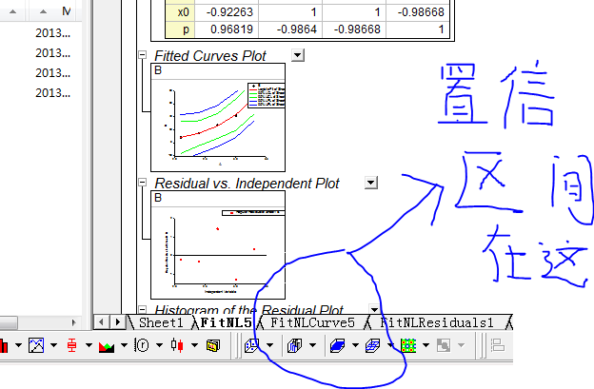Open dropdown beside 3D bars icon
The height and width of the screenshot is (389, 594).
point(312,345)
